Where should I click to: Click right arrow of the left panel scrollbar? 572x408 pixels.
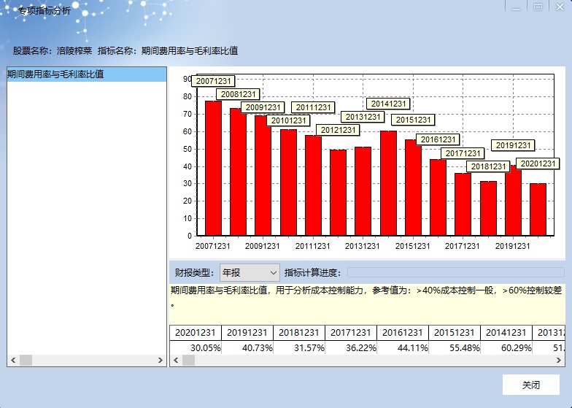(x=161, y=361)
